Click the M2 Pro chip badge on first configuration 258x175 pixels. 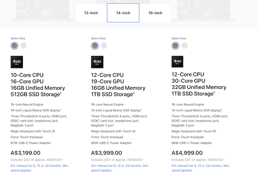(17, 62)
